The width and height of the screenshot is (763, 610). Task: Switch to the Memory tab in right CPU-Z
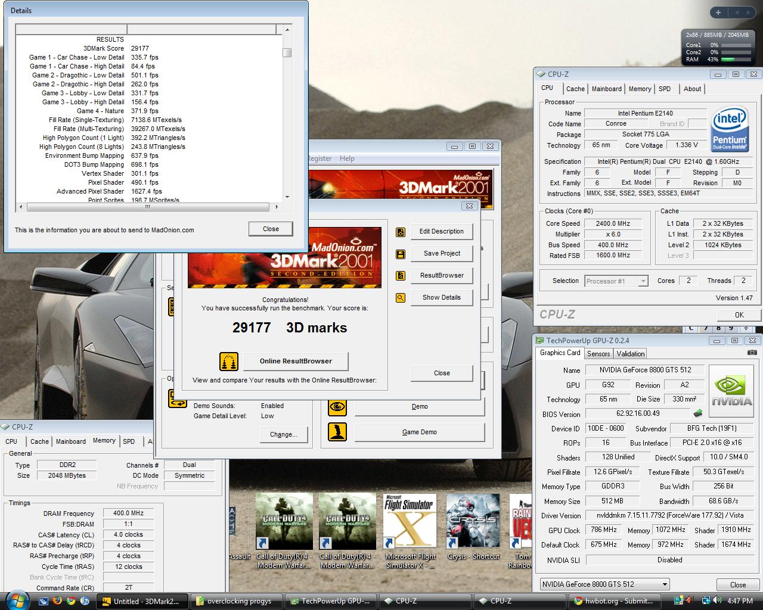[x=640, y=89]
